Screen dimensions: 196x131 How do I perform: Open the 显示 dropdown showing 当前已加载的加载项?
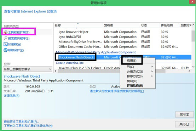[x=28, y=69]
